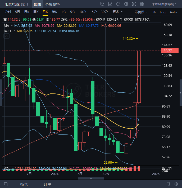Open the multi-chart grid layout icon
The image size is (182, 188).
click(x=142, y=4)
